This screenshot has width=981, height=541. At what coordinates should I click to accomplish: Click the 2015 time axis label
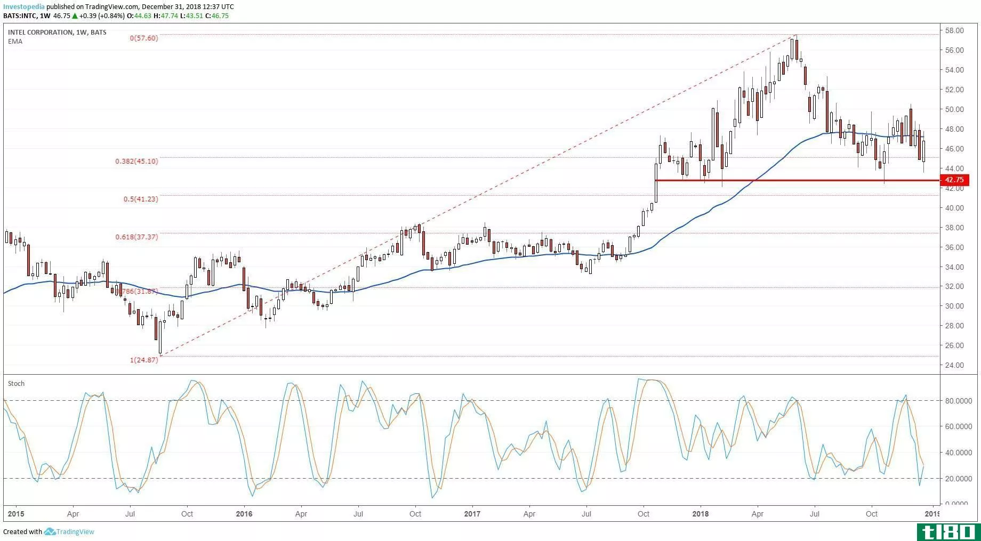pyautogui.click(x=15, y=514)
